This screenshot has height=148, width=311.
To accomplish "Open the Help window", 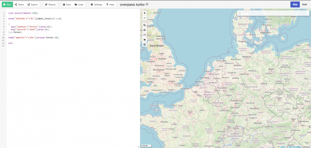I will [x=110, y=5].
